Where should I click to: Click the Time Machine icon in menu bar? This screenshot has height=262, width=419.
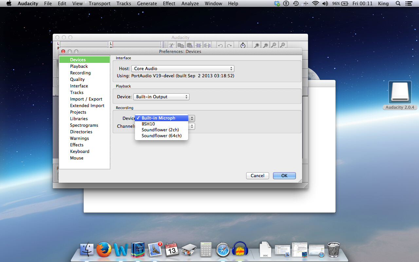[296, 4]
